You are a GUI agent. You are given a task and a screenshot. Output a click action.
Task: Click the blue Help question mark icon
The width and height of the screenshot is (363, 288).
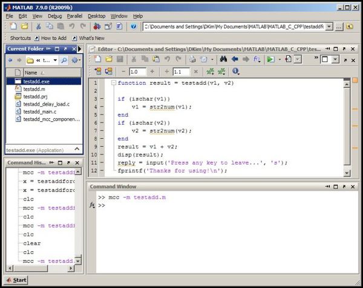pyautogui.click(x=133, y=27)
